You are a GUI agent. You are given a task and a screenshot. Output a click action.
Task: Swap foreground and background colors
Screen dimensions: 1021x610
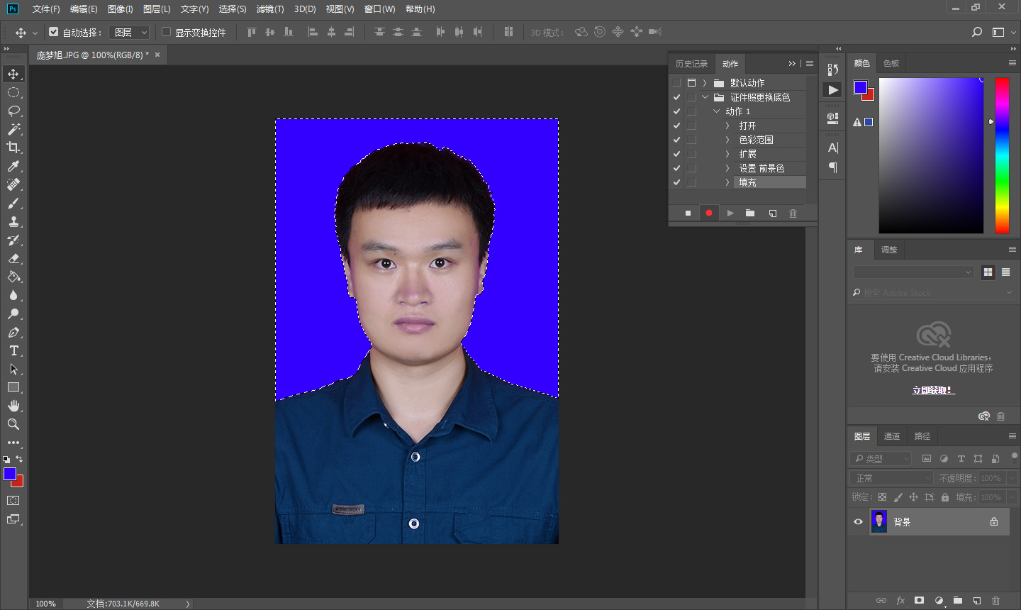19,459
